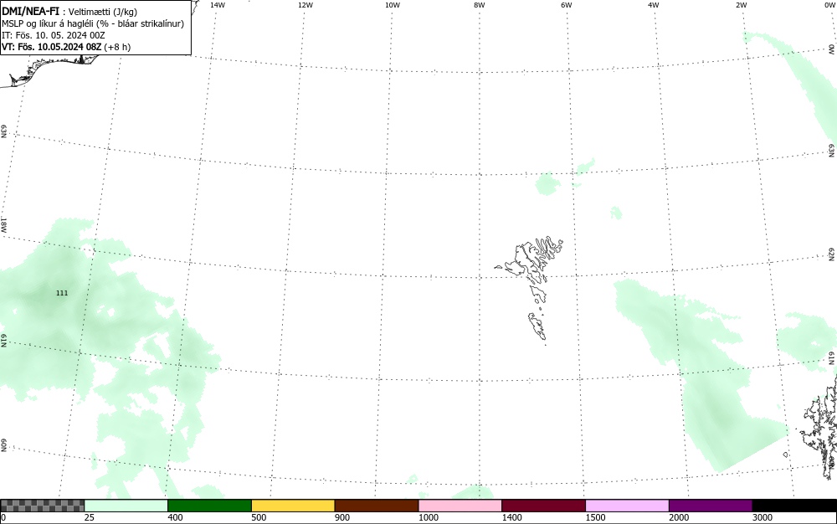Click the legend value "400"

pyautogui.click(x=175, y=517)
